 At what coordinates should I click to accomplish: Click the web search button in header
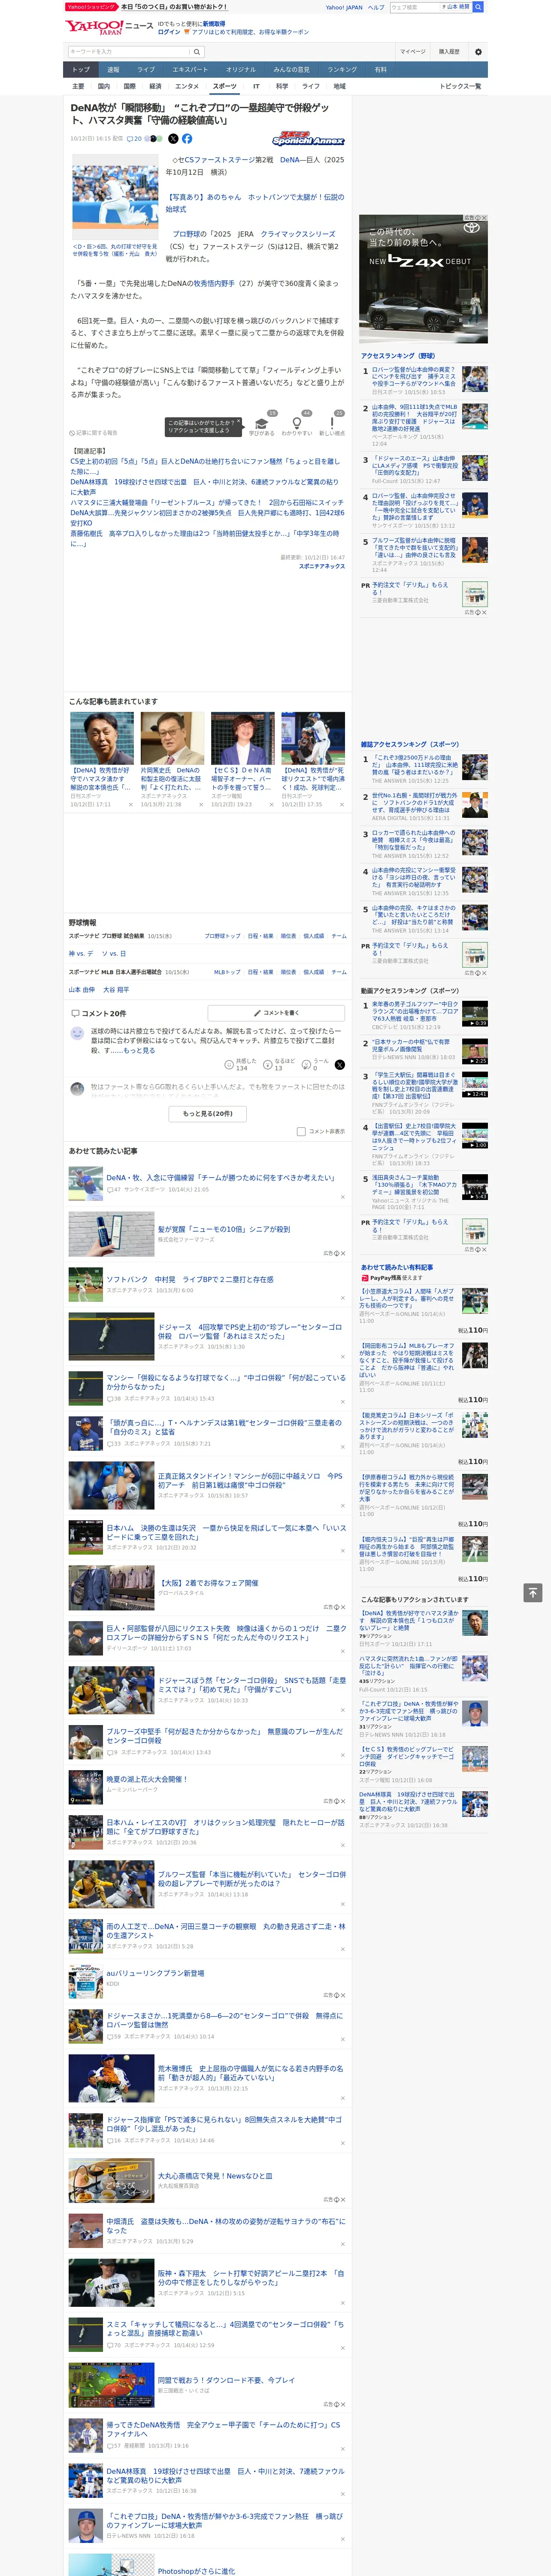pos(478,7)
